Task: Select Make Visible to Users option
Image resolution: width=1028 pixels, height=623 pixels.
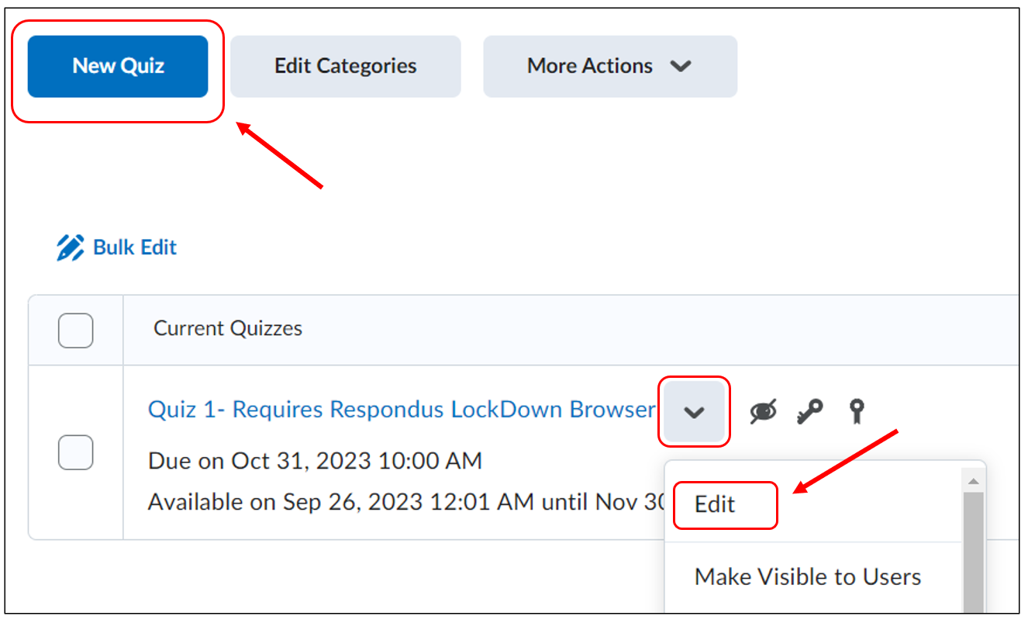Action: point(808,577)
